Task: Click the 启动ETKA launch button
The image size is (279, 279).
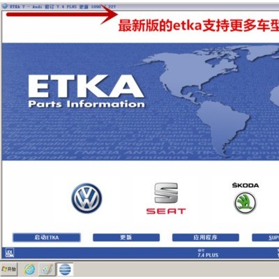Action: point(47,238)
